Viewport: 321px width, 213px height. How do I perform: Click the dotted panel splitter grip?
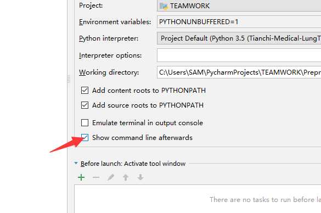click(69, 79)
